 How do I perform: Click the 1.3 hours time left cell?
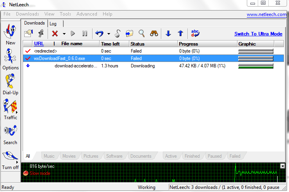109,66
